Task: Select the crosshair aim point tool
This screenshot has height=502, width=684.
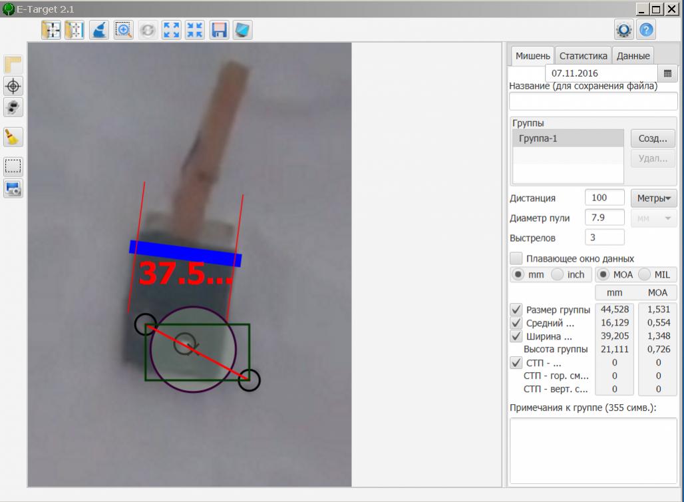Action: [13, 86]
